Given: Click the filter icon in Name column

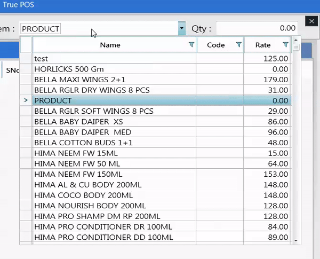Looking at the screenshot, I should [x=191, y=45].
